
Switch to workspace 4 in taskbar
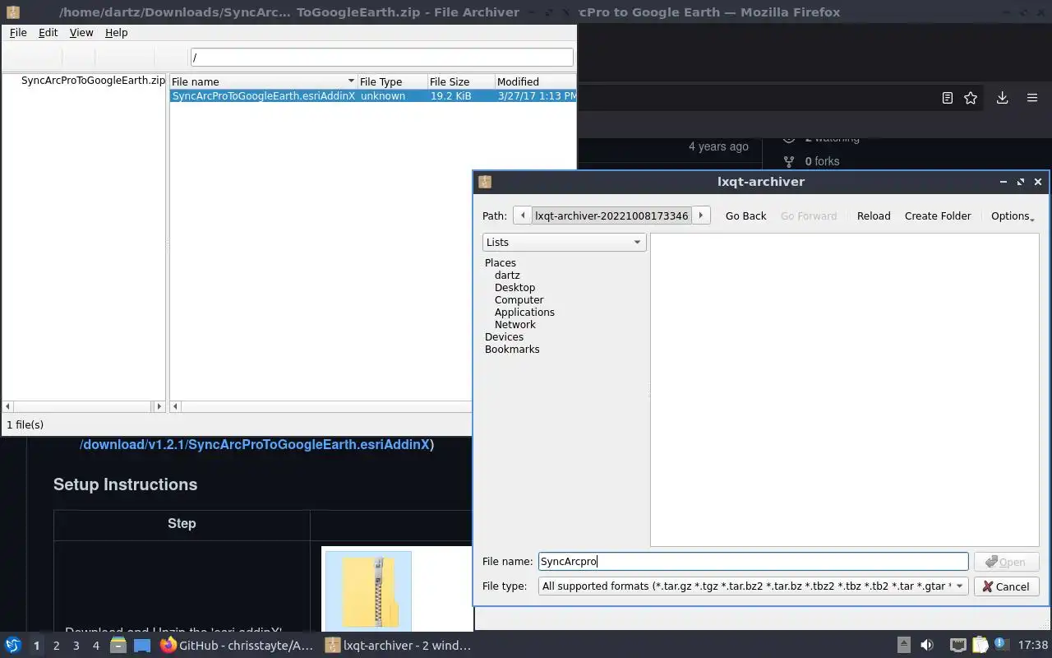point(95,646)
